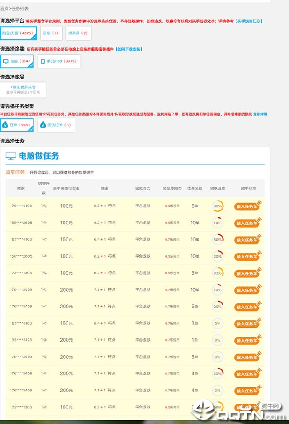Select the 电脑 terminal with monitor icon
Image resolution: width=289 pixels, height=424 pixels.
click(17, 61)
